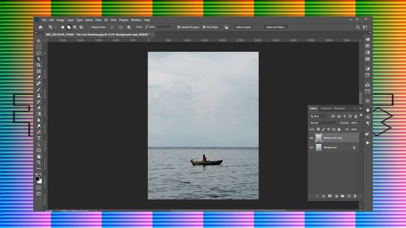
Task: Open the Help menu
Action: tap(147, 20)
